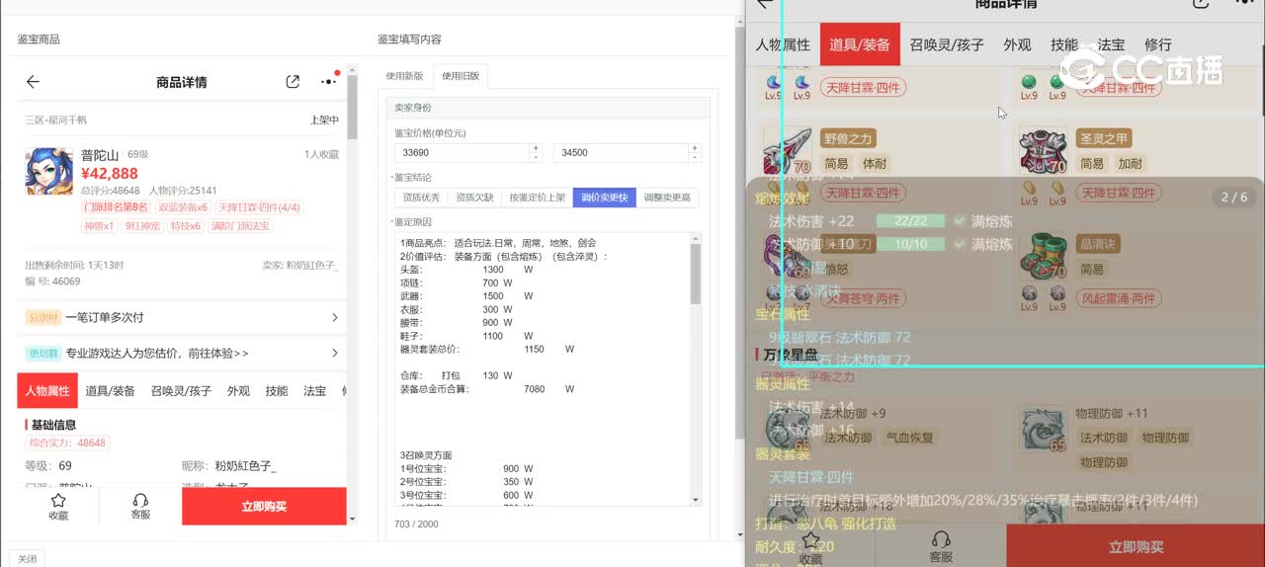Click the 满阶门派法宝 tag

pyautogui.click(x=238, y=226)
